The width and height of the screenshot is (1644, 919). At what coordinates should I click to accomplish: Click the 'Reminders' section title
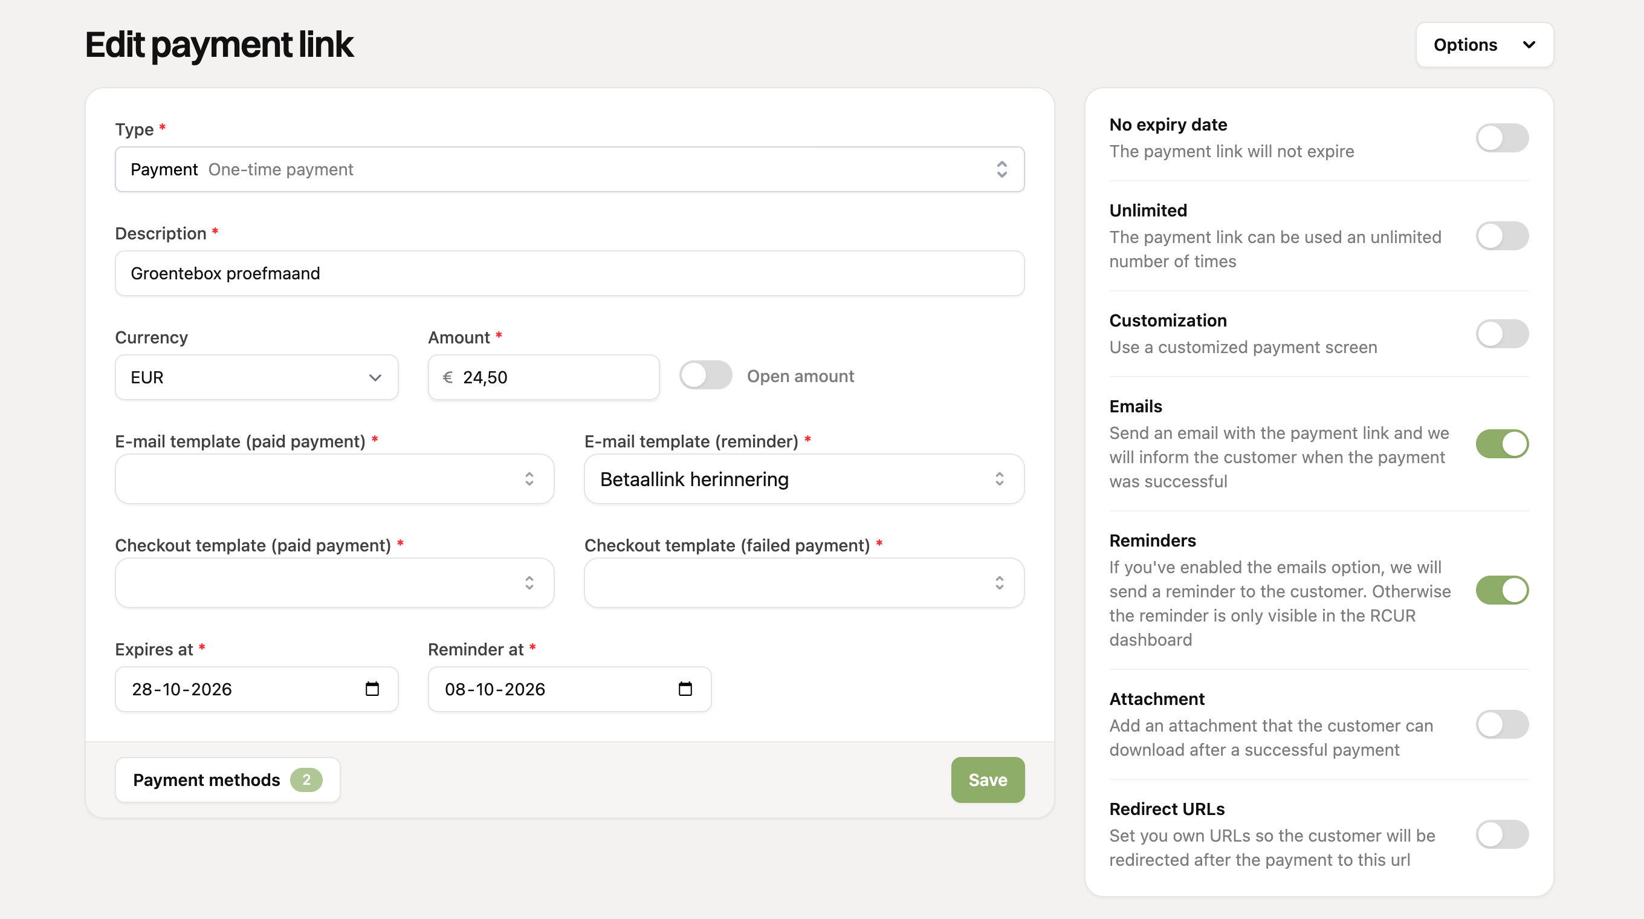[x=1152, y=541]
